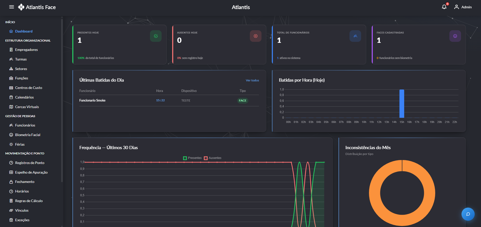
Task: Click the 15h bar in hourly chart
Action: click(402, 104)
